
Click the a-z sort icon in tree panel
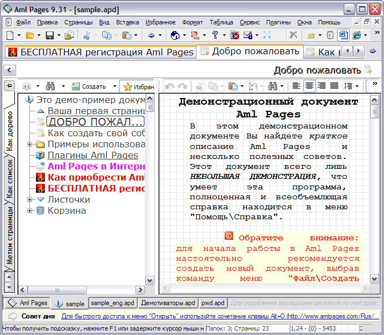coord(27,86)
